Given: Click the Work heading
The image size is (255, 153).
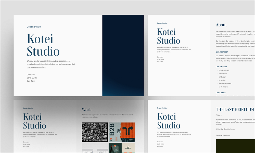Looking at the screenshot, I should tap(87, 110).
